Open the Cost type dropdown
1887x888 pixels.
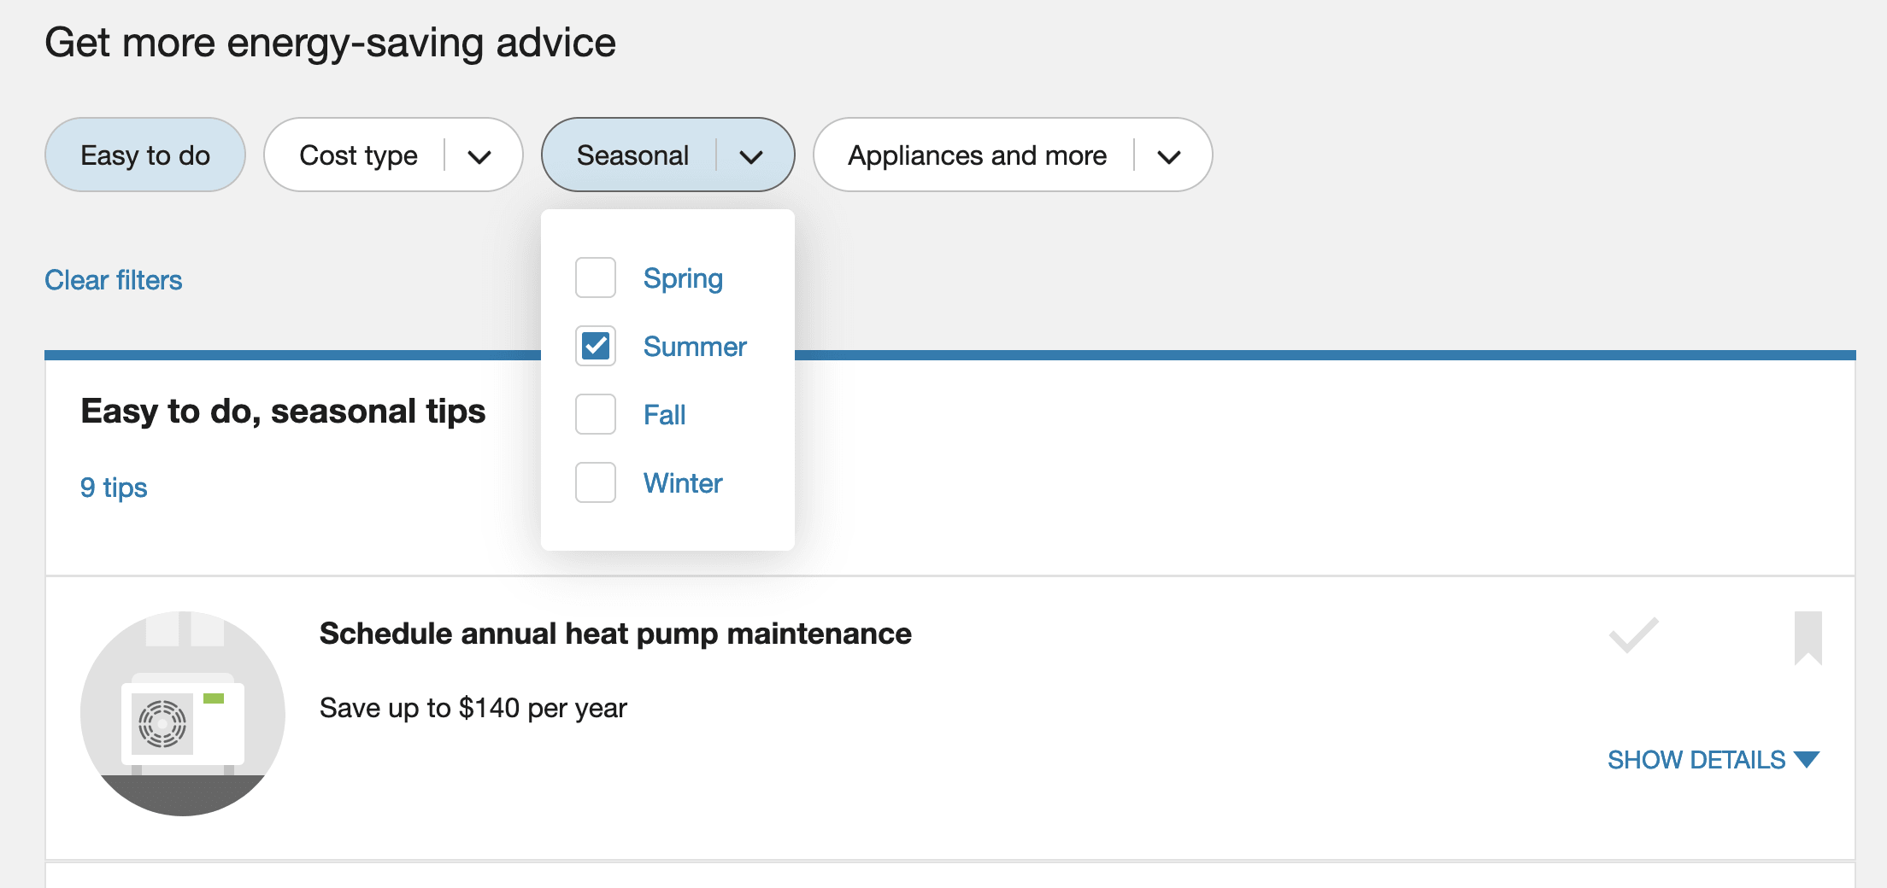(x=393, y=155)
